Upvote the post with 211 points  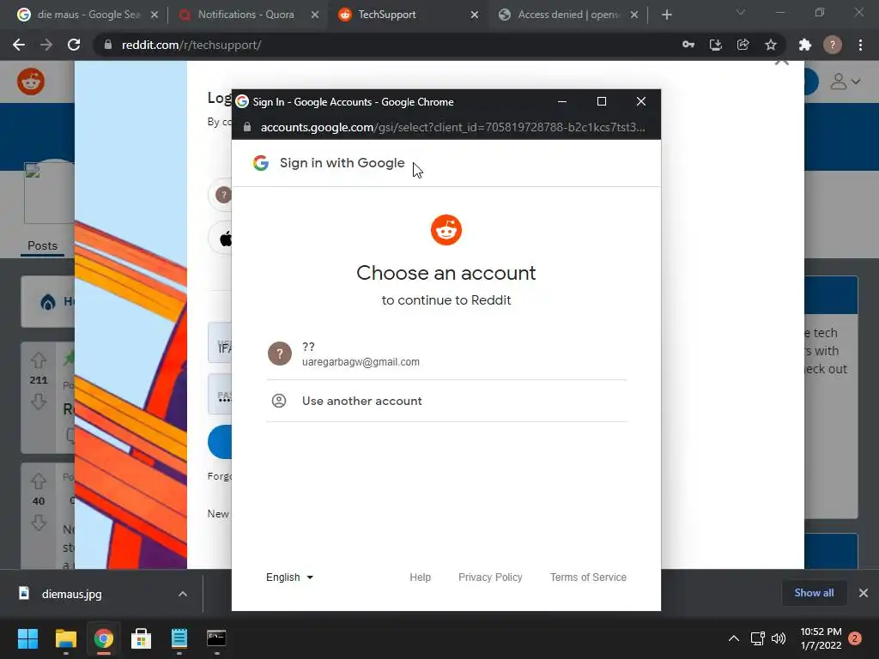[x=38, y=360]
